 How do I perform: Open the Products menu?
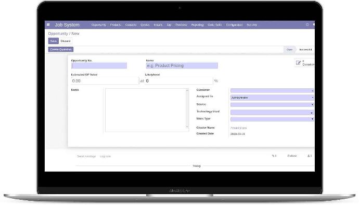point(116,25)
